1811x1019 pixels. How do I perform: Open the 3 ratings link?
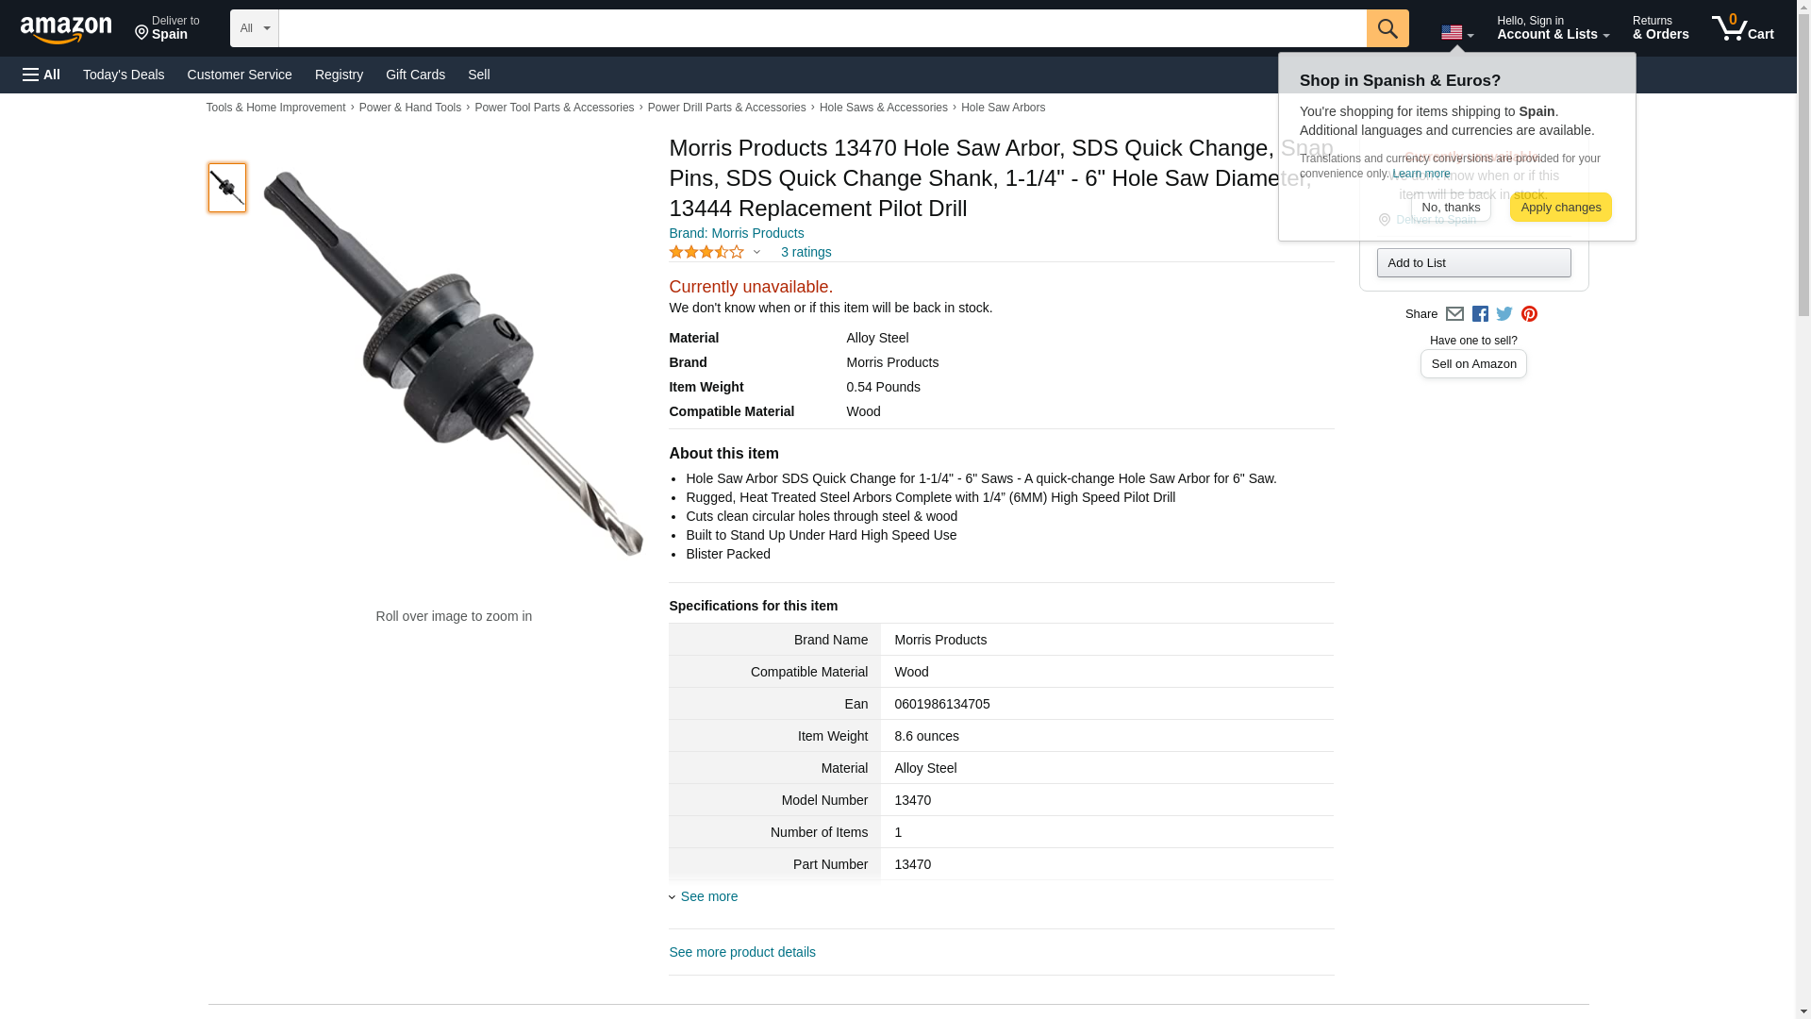(806, 252)
